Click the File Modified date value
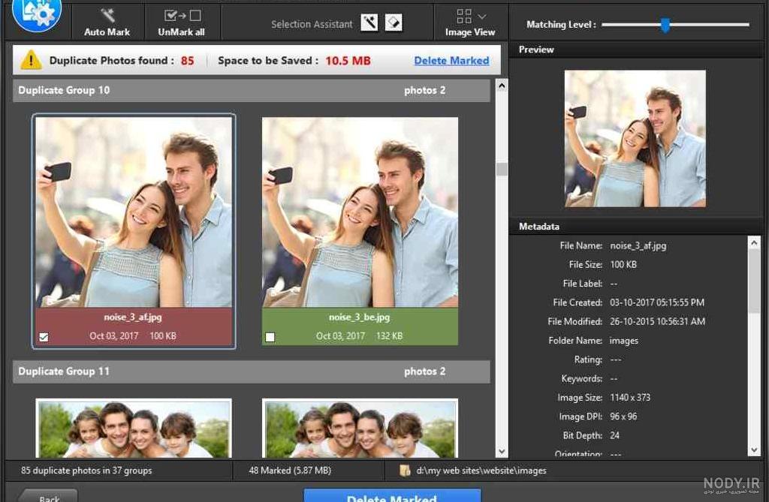This screenshot has height=502, width=769. pyautogui.click(x=658, y=322)
